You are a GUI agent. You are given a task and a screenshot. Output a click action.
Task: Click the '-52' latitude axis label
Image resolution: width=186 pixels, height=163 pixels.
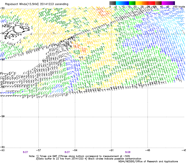pos(2,33)
